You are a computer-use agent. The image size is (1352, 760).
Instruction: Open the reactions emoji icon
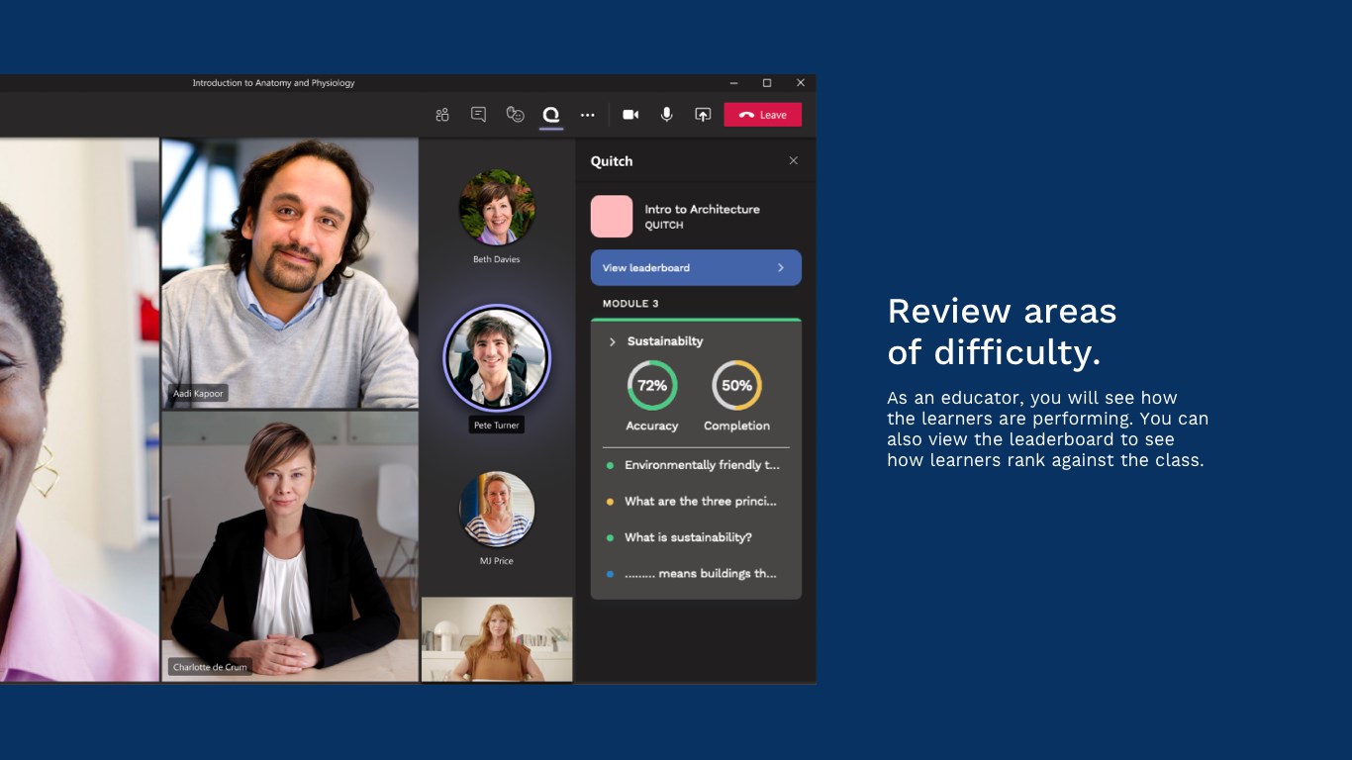coord(515,115)
